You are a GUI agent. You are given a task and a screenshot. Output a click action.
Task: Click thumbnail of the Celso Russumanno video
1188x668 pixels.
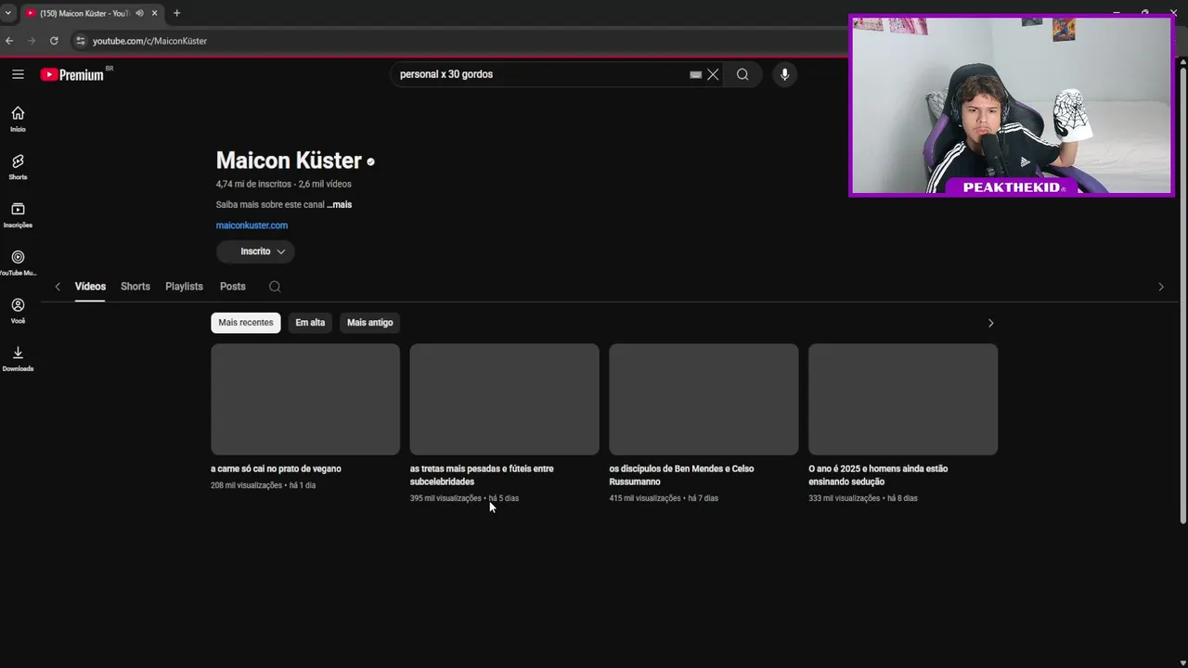pos(704,399)
